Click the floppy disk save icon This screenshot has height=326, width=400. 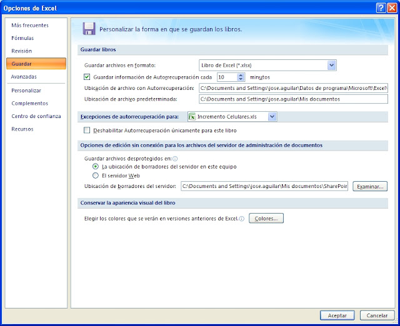tap(89, 29)
